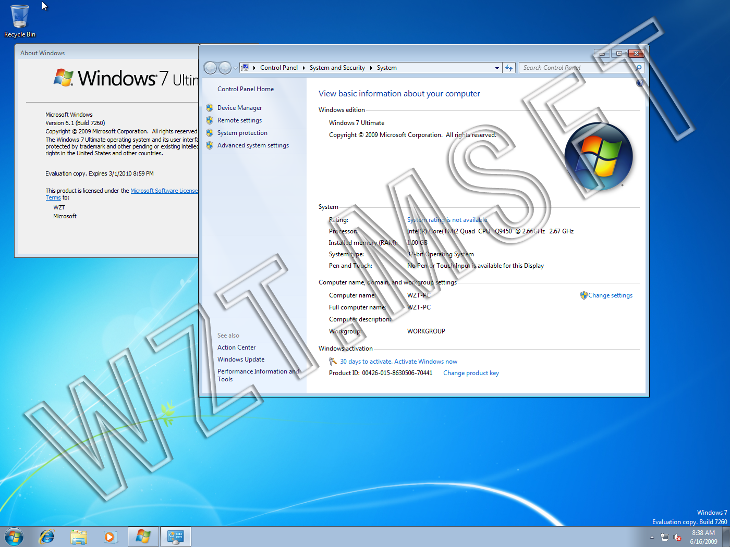The image size is (730, 547).
Task: Click the shield icon beside Device Manager
Action: (210, 108)
